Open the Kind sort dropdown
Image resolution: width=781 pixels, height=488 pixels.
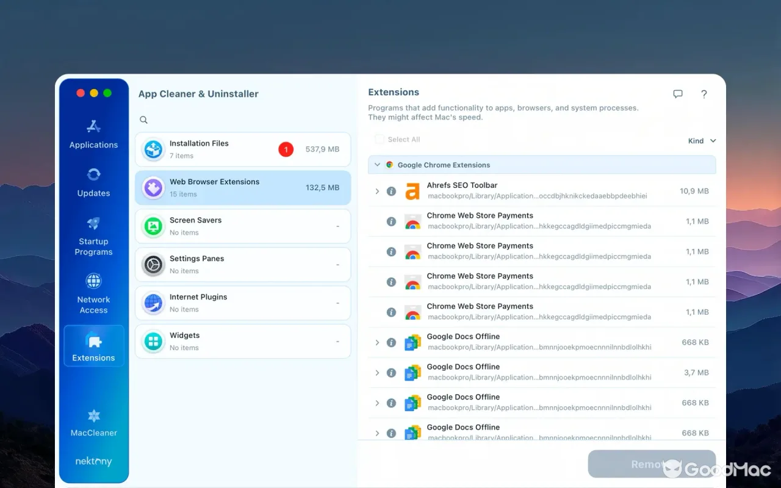tap(702, 141)
